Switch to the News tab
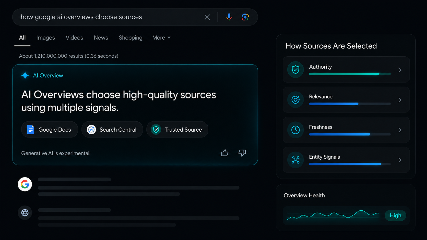Screen dimensions: 427x240 [x=101, y=38]
